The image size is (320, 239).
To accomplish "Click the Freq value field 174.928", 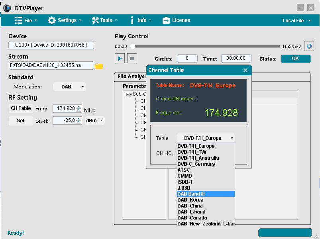I will [64, 108].
